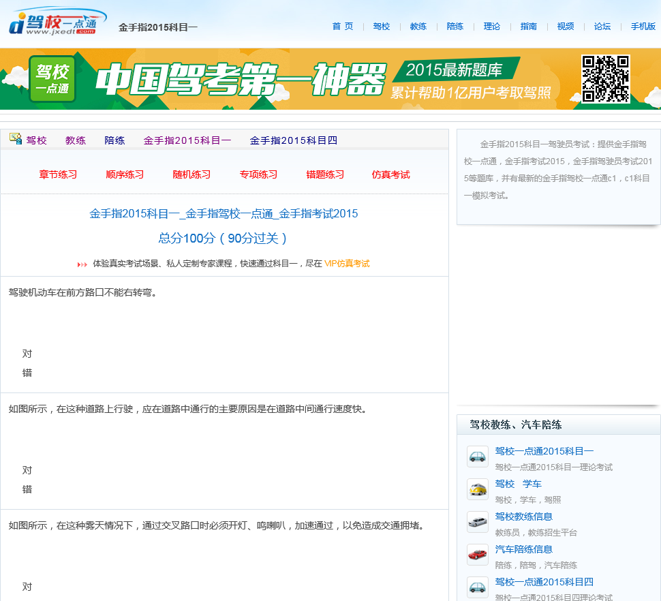This screenshot has width=661, height=601.
Task: Click the green 驾校一点通 badge in banner
Action: (52, 79)
